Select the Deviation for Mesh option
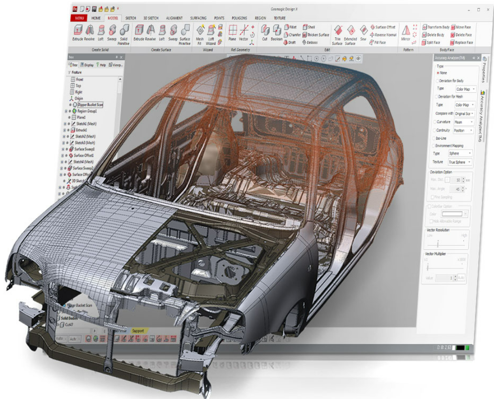 [436, 97]
